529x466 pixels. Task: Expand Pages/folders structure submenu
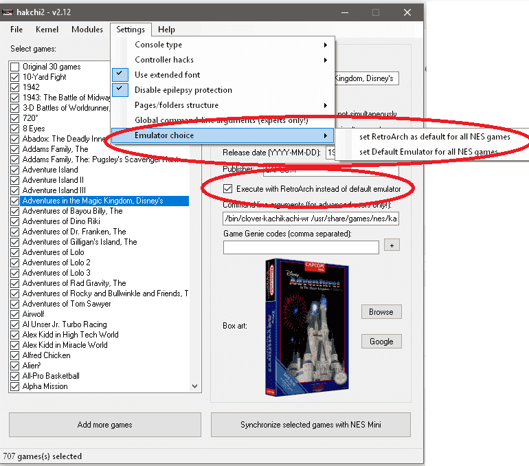(223, 105)
